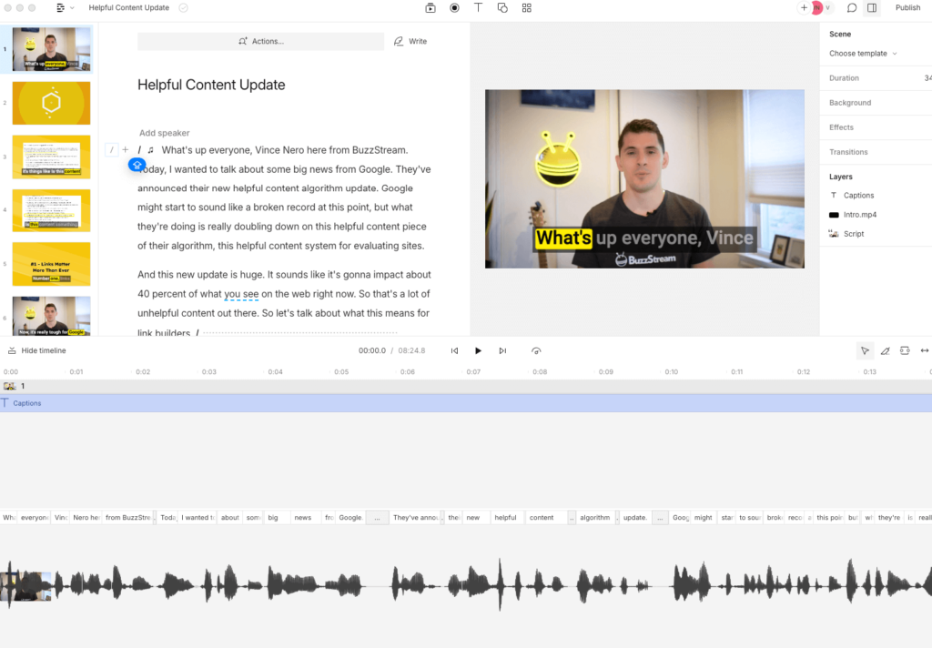
Task: Click the playback speed icon
Action: coord(536,350)
